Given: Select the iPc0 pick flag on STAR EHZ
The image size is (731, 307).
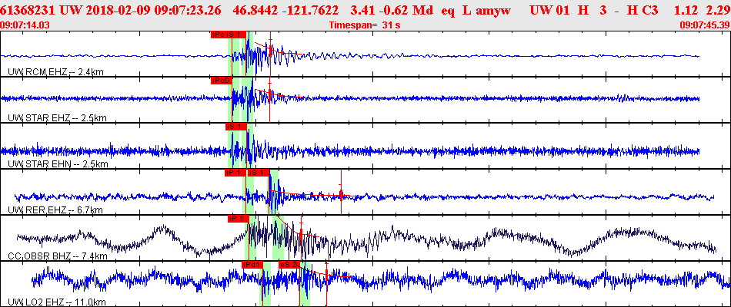Looking at the screenshot, I should pyautogui.click(x=221, y=81).
